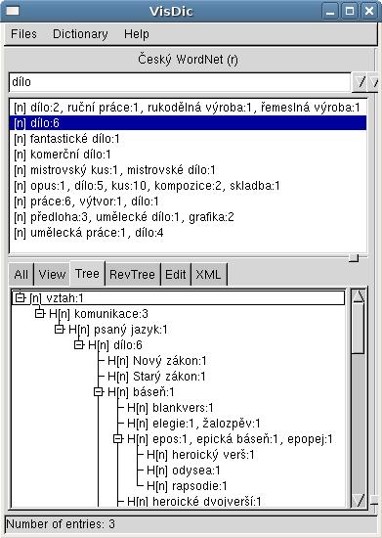Image resolution: width=382 pixels, height=538 pixels.
Task: Select Starý zákon:1 in the tree
Action: point(156,377)
